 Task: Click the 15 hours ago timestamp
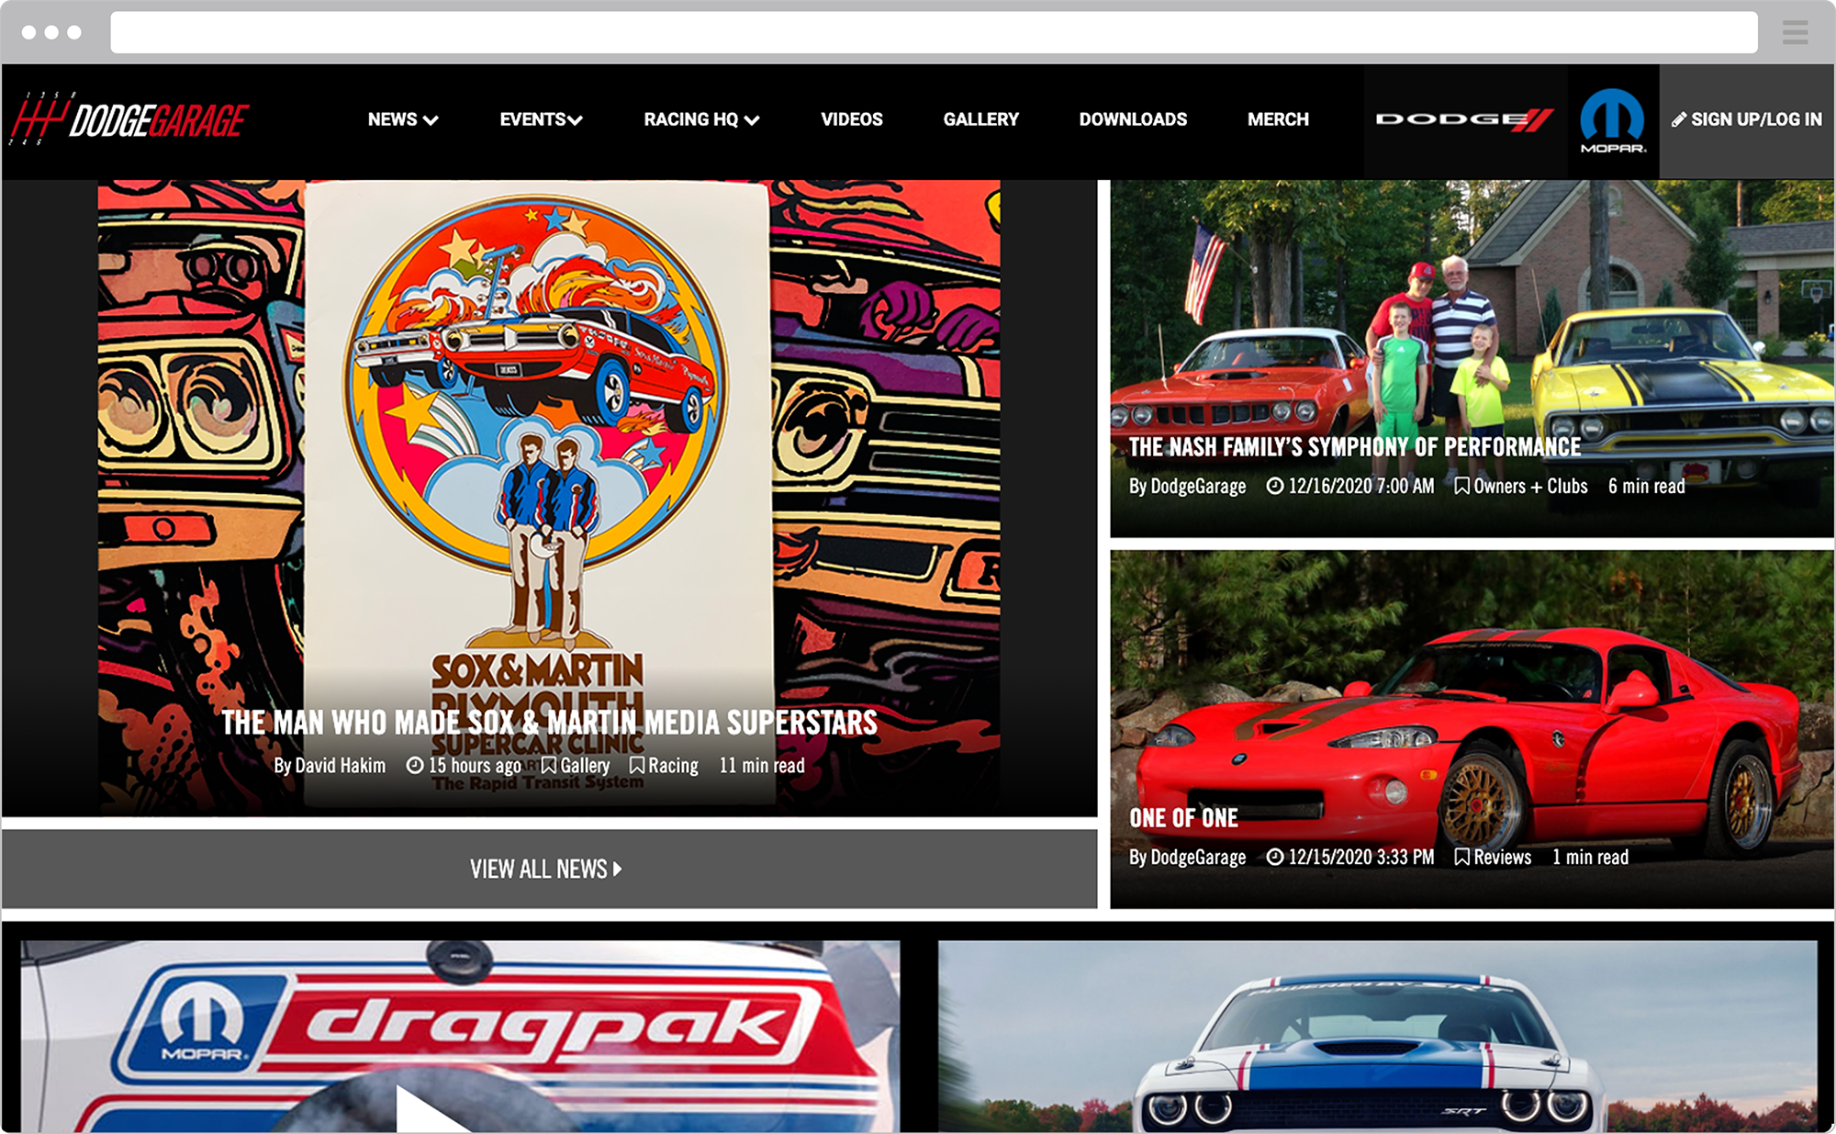pyautogui.click(x=475, y=765)
